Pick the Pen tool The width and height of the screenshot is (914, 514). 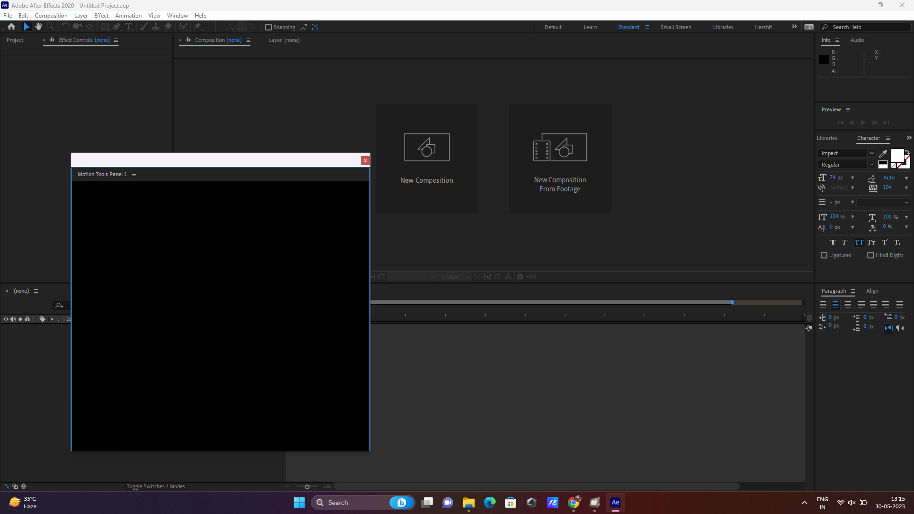tap(117, 27)
